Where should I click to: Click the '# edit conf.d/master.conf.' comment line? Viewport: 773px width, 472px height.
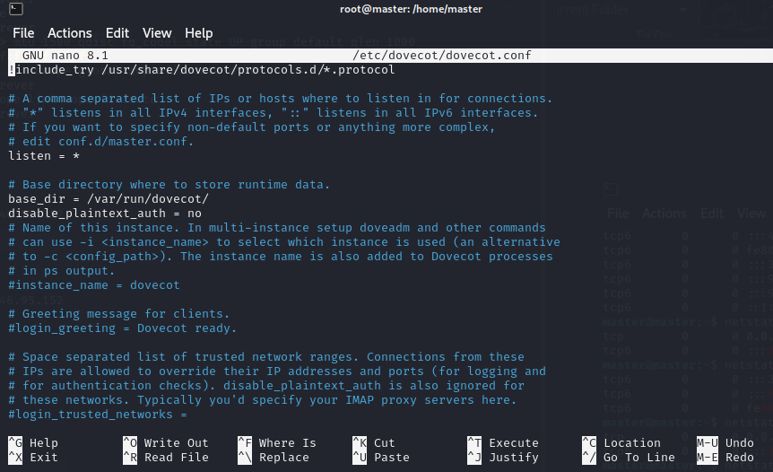(x=101, y=142)
